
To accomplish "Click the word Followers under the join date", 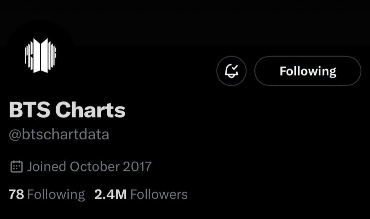I will pos(159,195).
